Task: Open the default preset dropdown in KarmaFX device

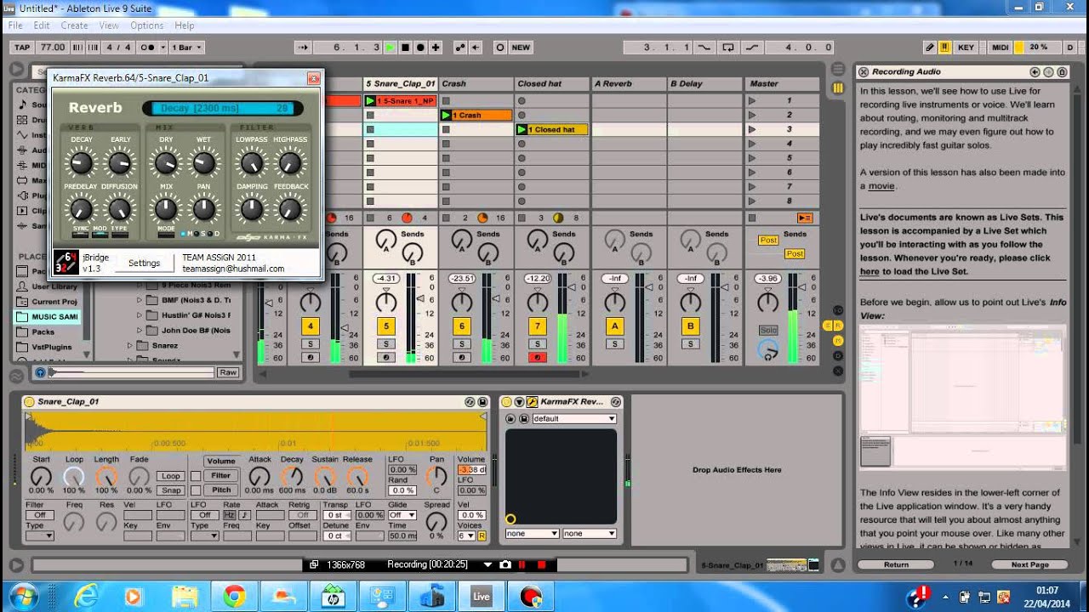Action: pos(573,418)
